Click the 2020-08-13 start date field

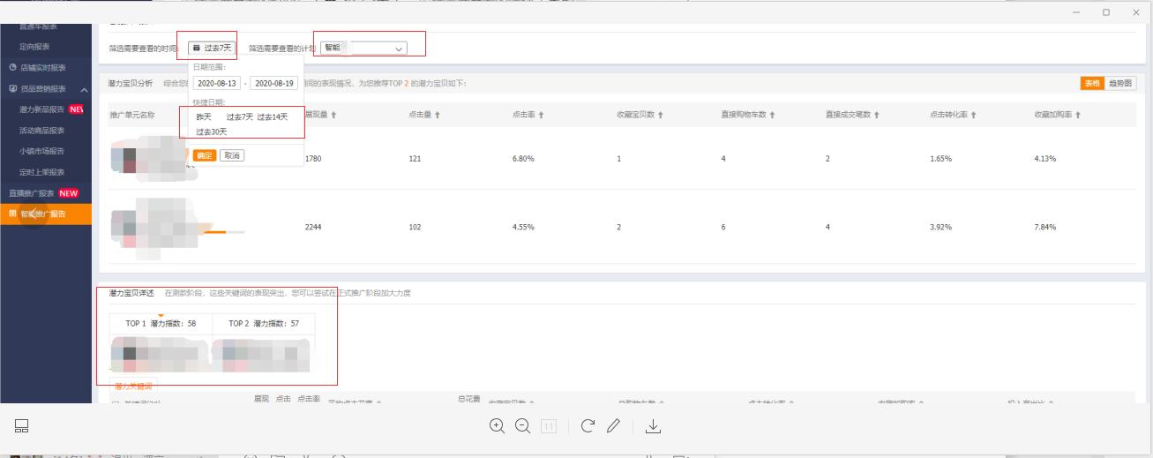coord(217,83)
